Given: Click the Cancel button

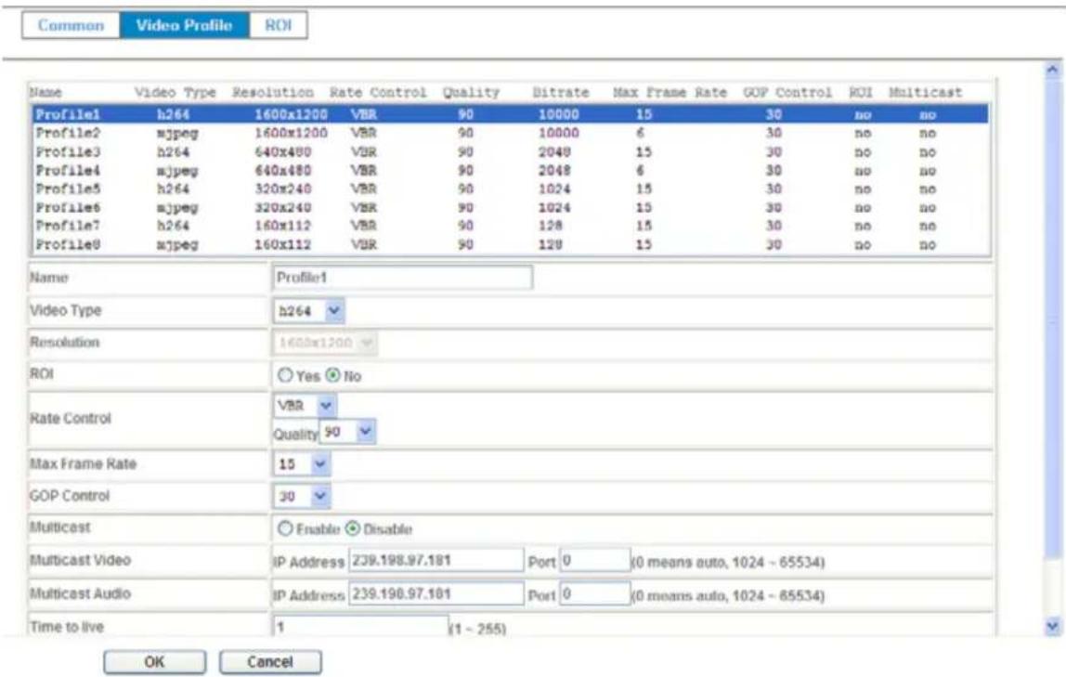Looking at the screenshot, I should coord(270,662).
